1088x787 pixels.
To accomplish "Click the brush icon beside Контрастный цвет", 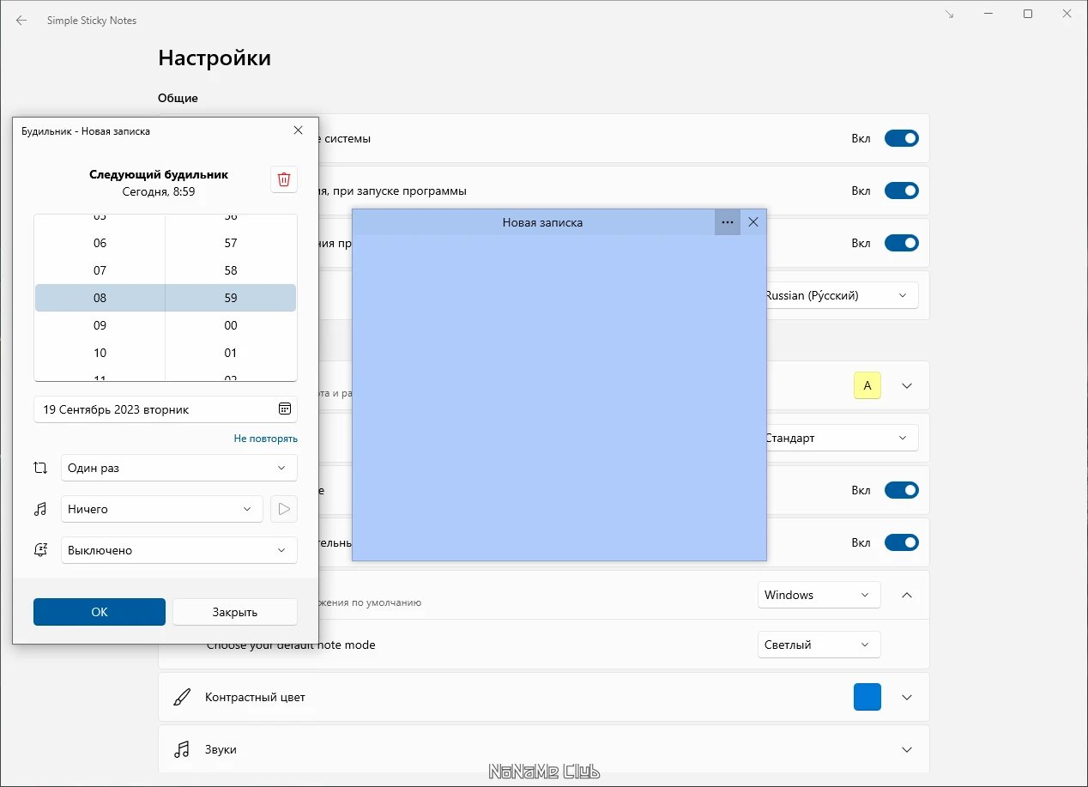I will click(x=181, y=697).
